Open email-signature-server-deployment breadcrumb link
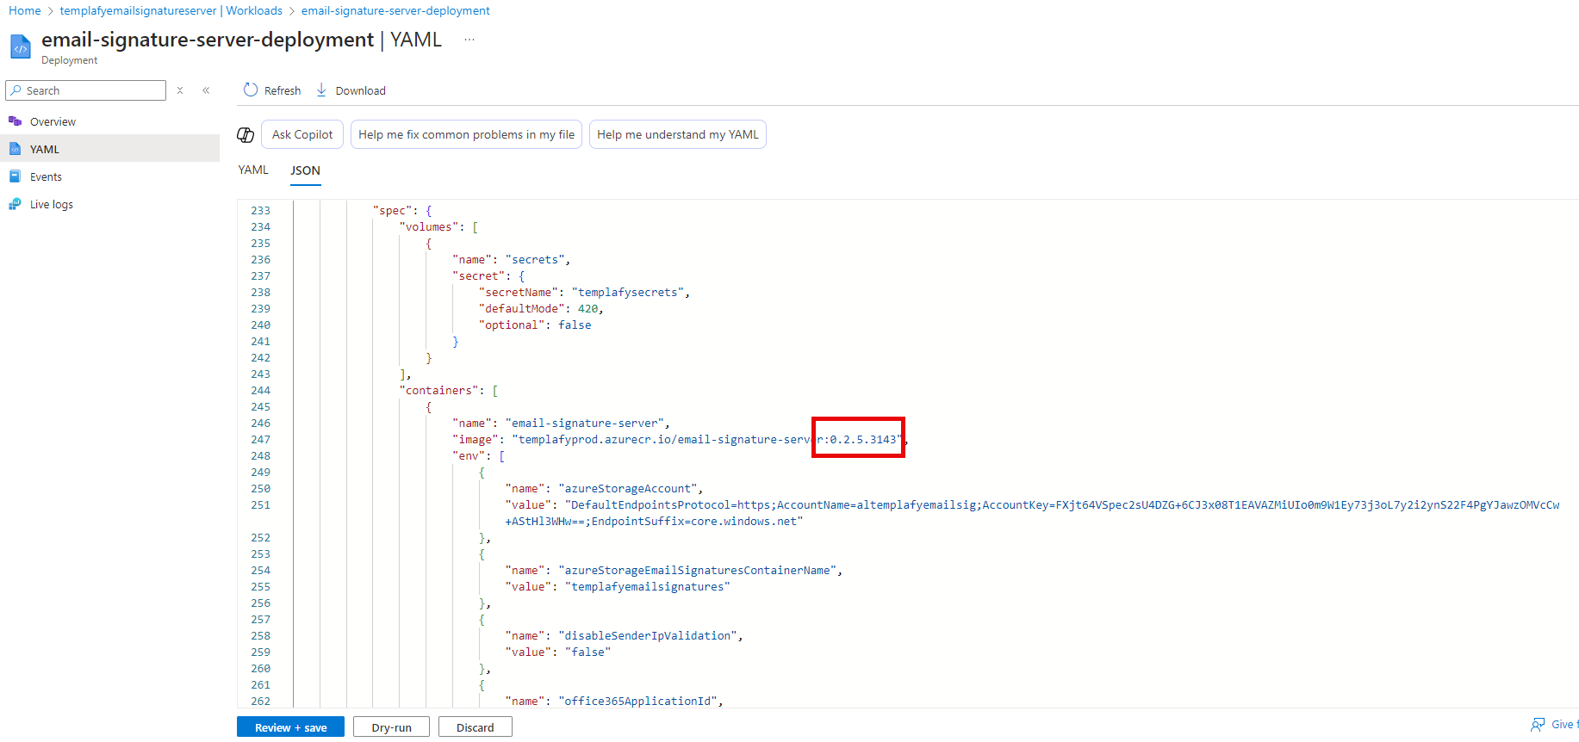 395,10
